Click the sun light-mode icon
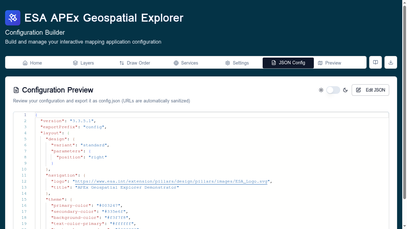Viewport: 407px width, 229px height. point(321,90)
